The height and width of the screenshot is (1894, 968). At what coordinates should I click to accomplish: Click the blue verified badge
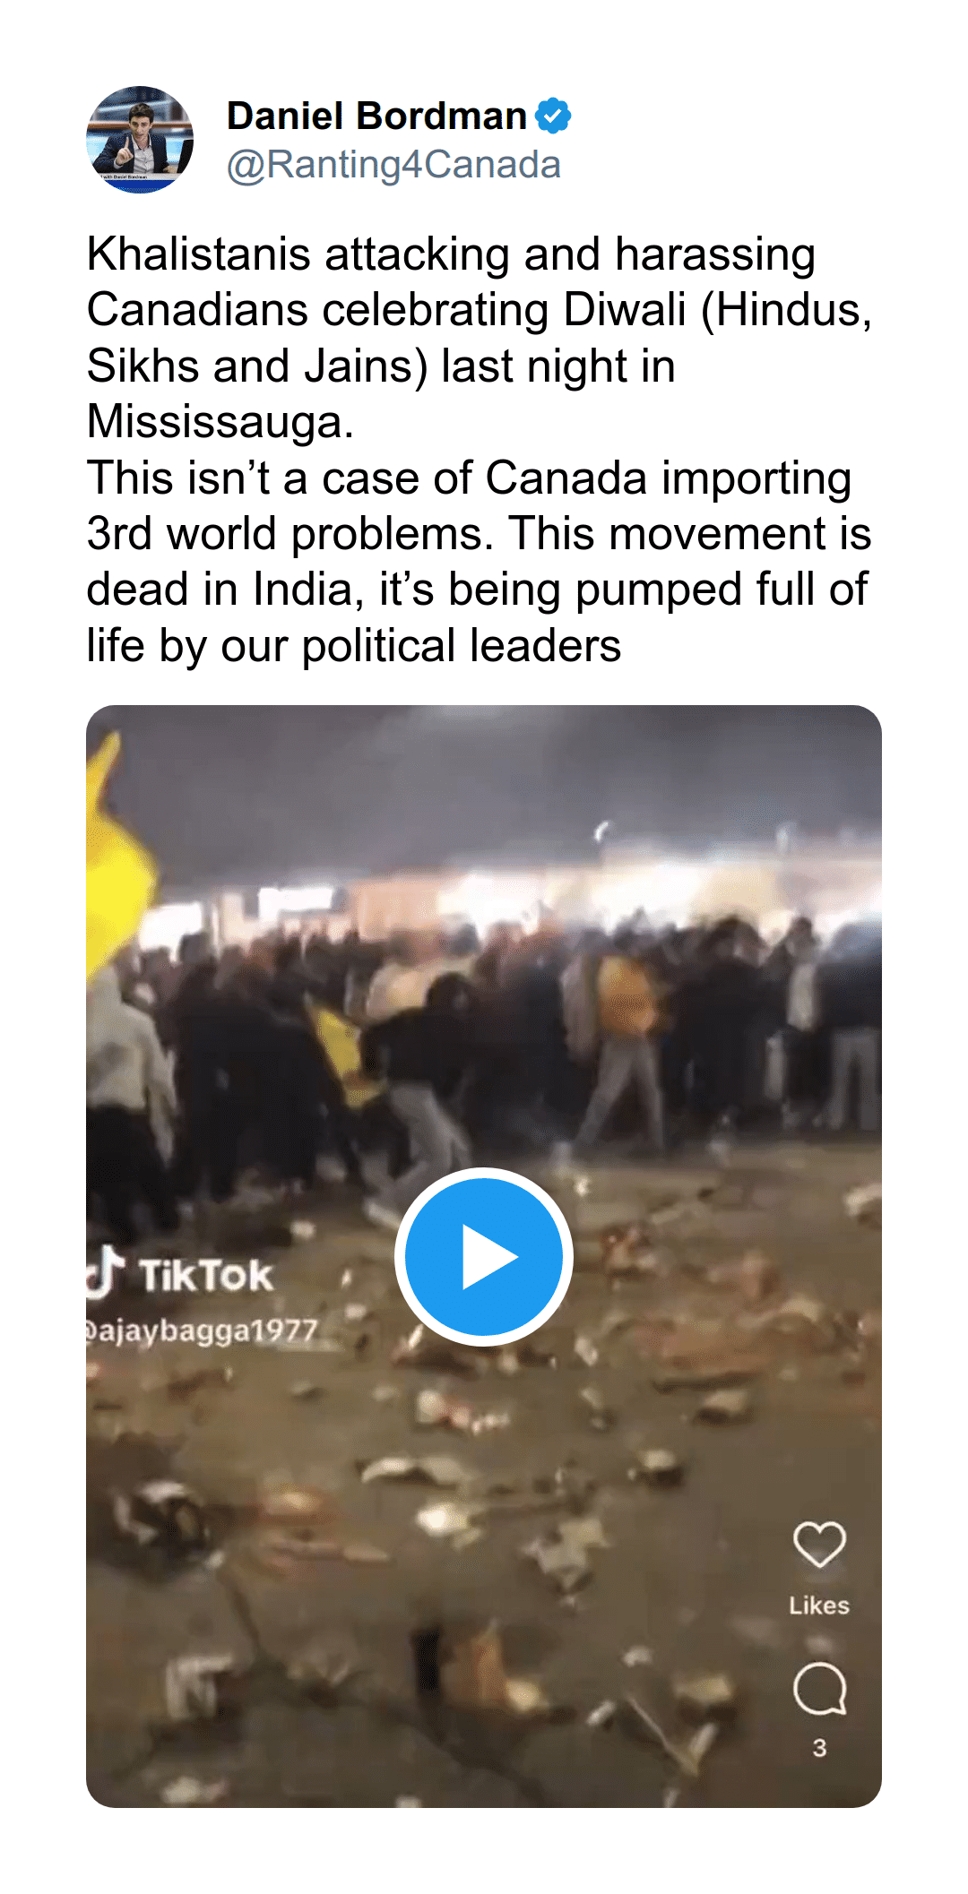tap(553, 116)
